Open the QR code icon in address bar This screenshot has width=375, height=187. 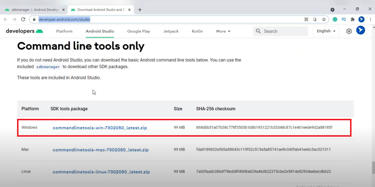tap(306, 19)
